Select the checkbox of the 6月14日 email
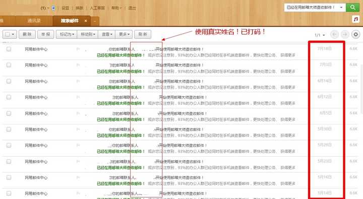The image size is (363, 199). point(9,81)
